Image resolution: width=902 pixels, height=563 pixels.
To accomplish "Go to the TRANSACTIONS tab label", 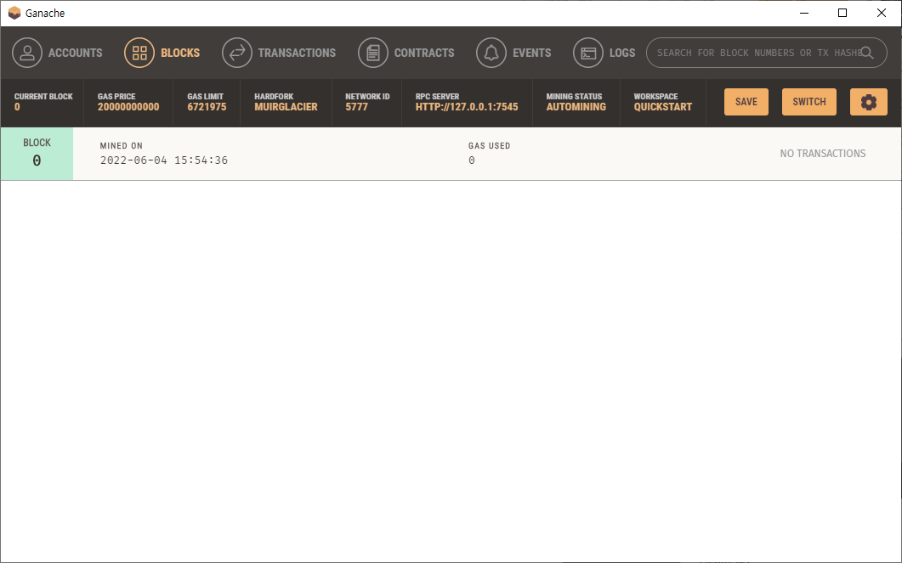I will (297, 53).
